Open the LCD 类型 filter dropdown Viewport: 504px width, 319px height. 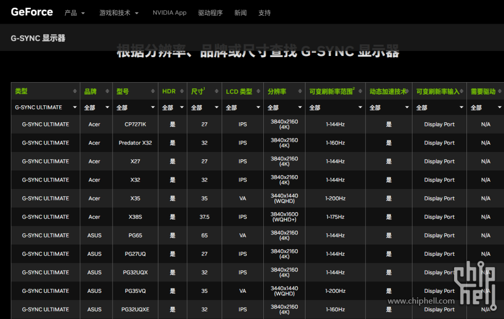243,107
